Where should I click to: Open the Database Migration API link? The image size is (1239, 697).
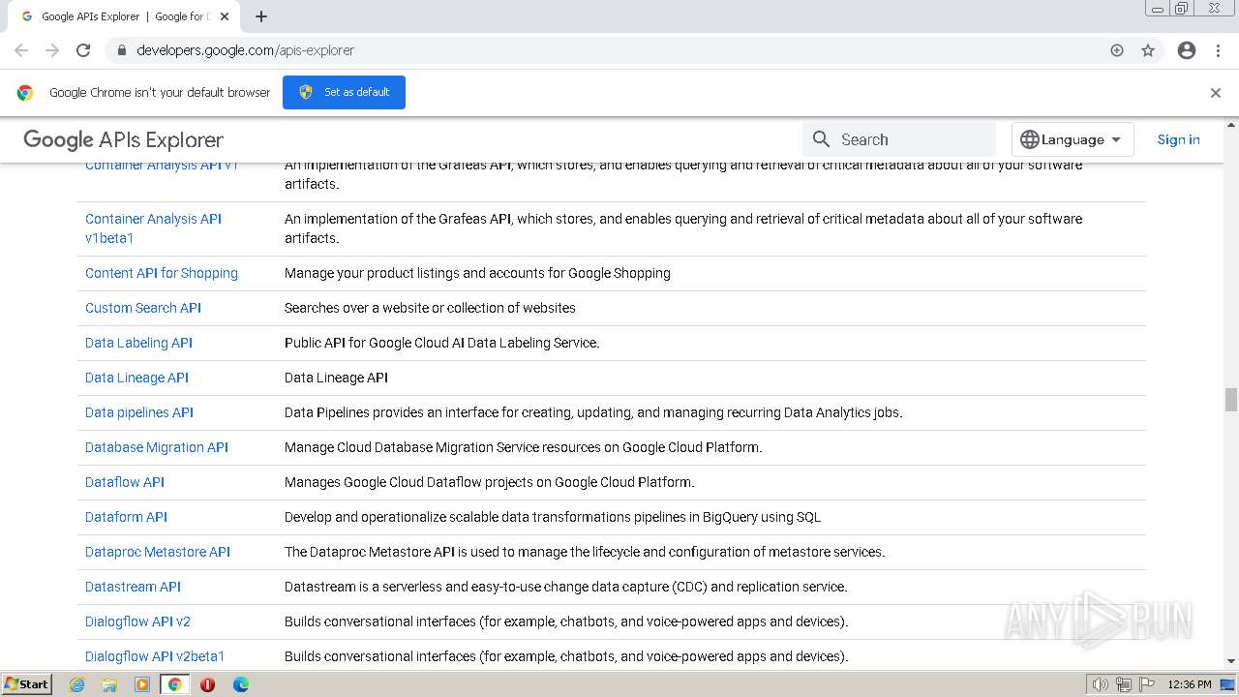pyautogui.click(x=157, y=447)
